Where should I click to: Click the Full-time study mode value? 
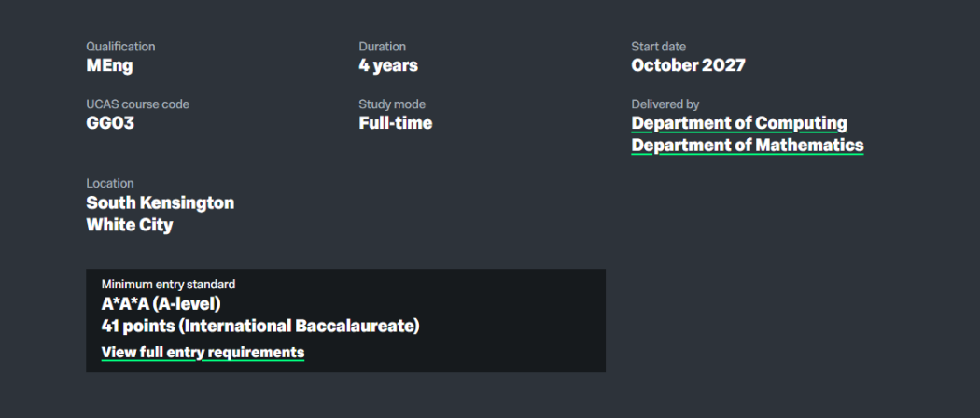tap(395, 123)
